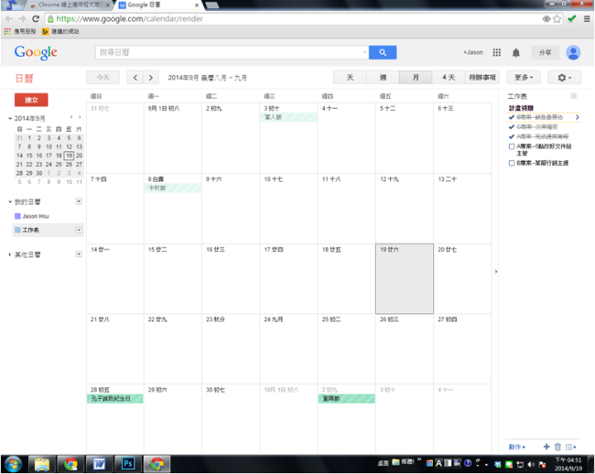Click the 分享 share button
Viewport: 595px width, 474px height.
point(546,52)
